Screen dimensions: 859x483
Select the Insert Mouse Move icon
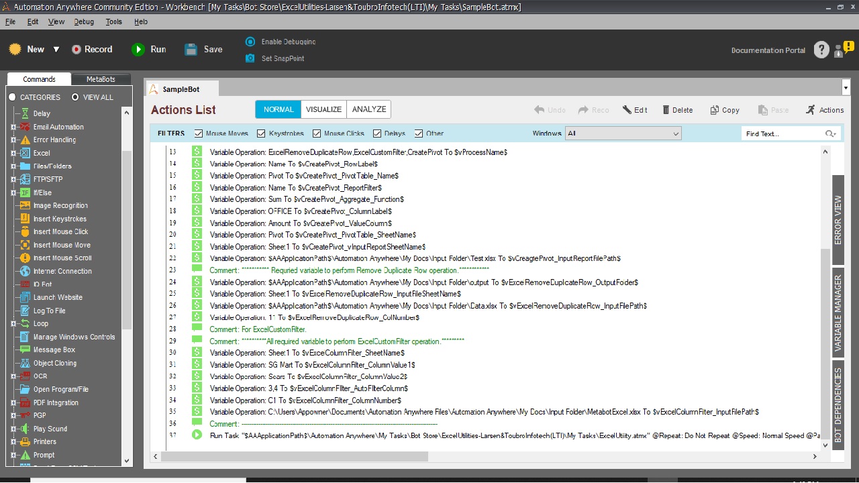pyautogui.click(x=25, y=245)
